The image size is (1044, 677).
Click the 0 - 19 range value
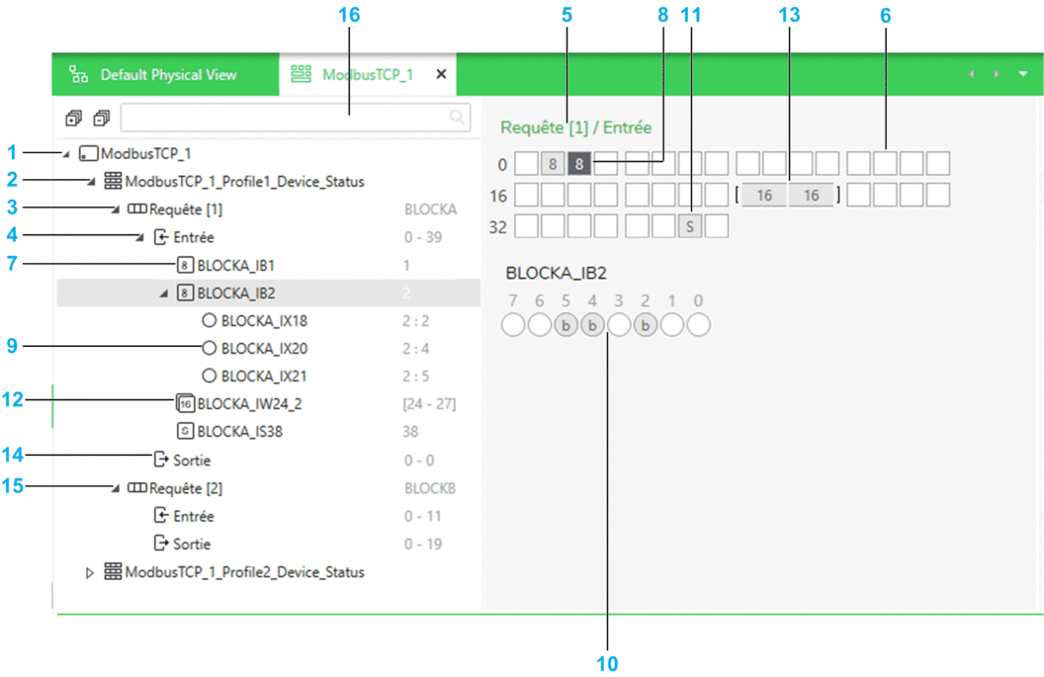tap(423, 544)
